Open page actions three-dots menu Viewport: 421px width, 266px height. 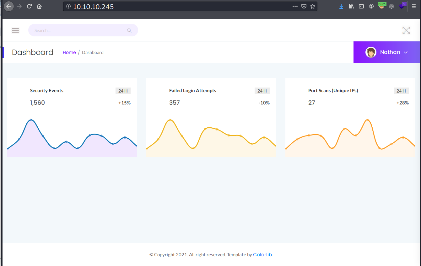pos(295,6)
